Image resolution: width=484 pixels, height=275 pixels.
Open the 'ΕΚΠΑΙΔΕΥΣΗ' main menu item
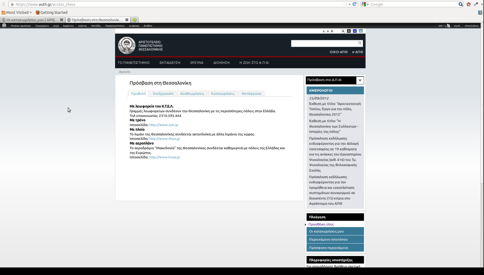click(x=170, y=62)
